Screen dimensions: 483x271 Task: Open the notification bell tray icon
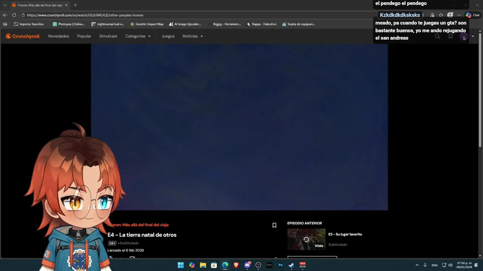click(x=476, y=265)
